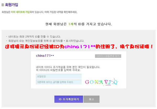Image resolution: width=157 pixels, height=109 pixels.
Task: Click the GOXAVJQ captcha image
Action: pyautogui.click(x=101, y=82)
